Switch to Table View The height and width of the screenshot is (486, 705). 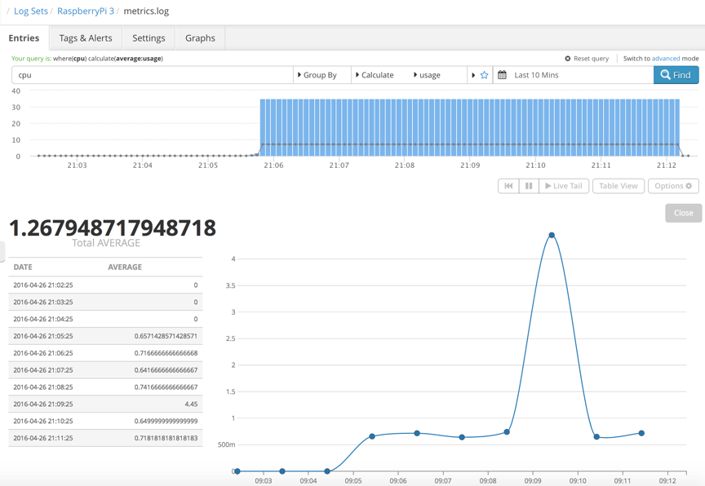(618, 186)
